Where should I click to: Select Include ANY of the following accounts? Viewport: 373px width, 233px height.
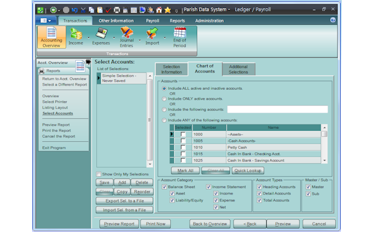tap(164, 120)
